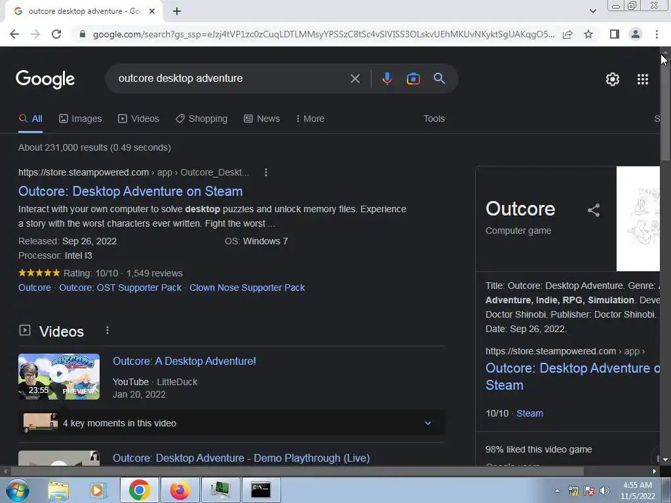Click the padlock site info icon
This screenshot has width=671, height=503.
(83, 34)
